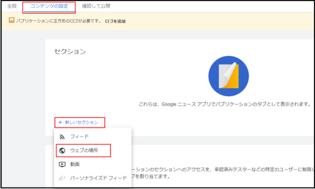315x189 pixels.
Task: Open the 確認して公開 tab
Action: (x=96, y=6)
